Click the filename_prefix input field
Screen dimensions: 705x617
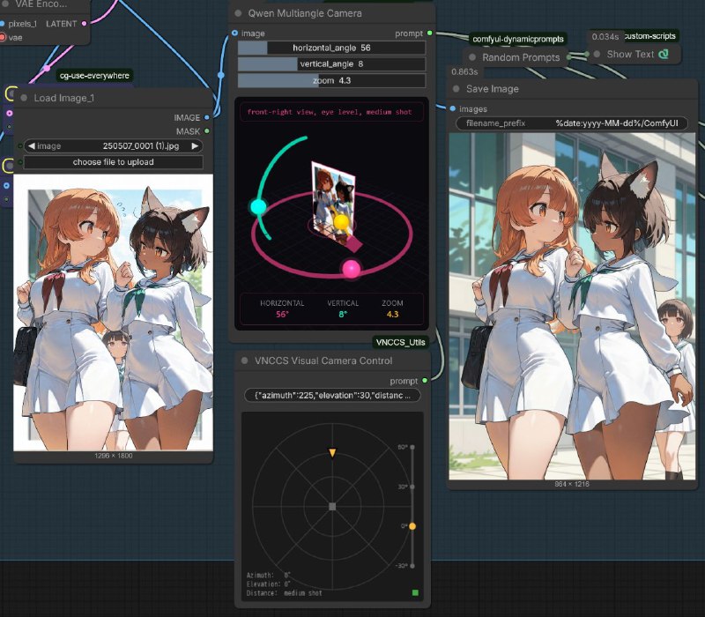[571, 123]
